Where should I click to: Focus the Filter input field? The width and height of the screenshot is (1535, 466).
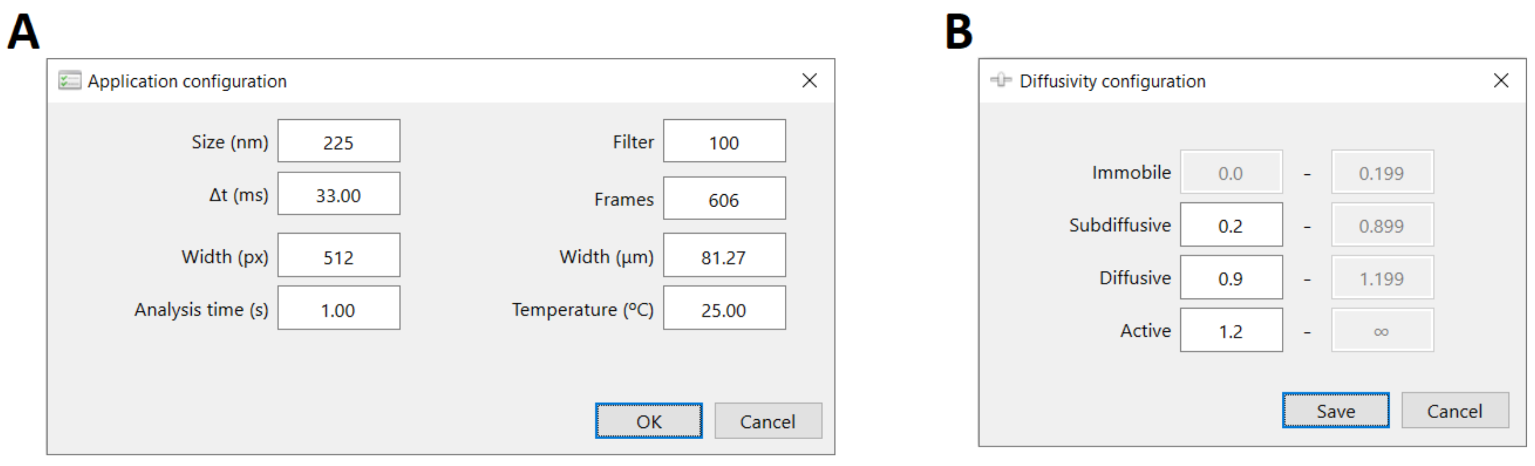coord(724,142)
